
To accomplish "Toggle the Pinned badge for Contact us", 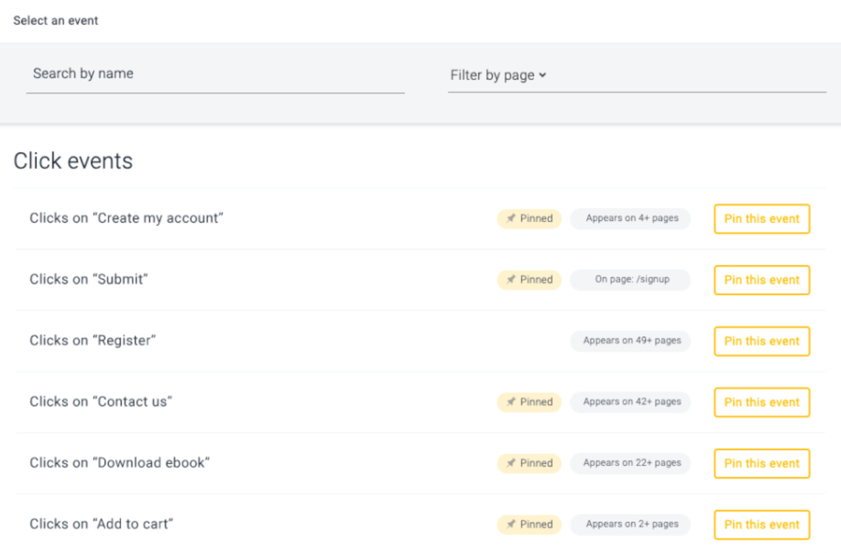I will pos(529,402).
